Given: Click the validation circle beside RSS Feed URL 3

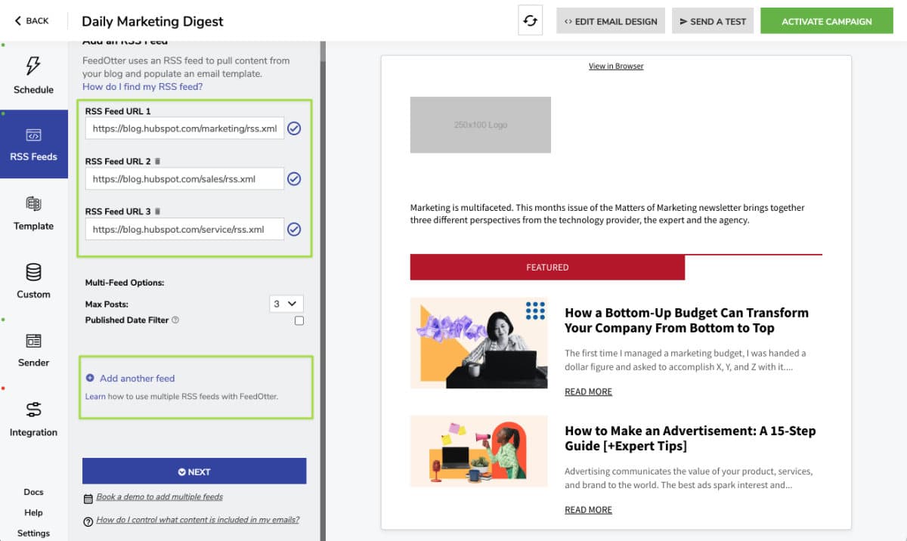Looking at the screenshot, I should (294, 229).
